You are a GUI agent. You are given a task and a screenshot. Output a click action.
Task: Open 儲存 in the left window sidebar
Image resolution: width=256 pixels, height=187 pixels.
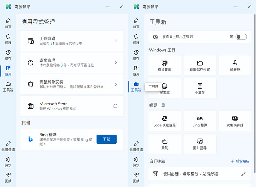[8, 55]
